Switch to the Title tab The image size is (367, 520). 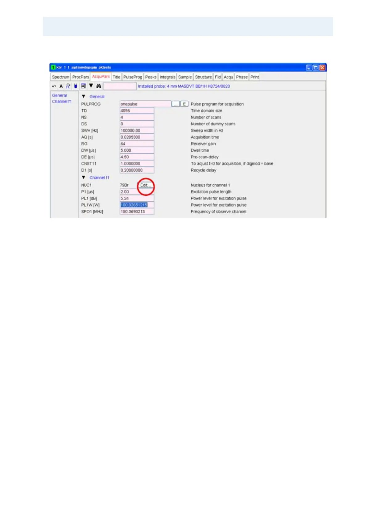pos(117,77)
